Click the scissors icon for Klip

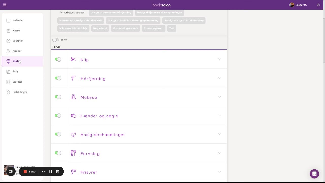click(x=73, y=59)
